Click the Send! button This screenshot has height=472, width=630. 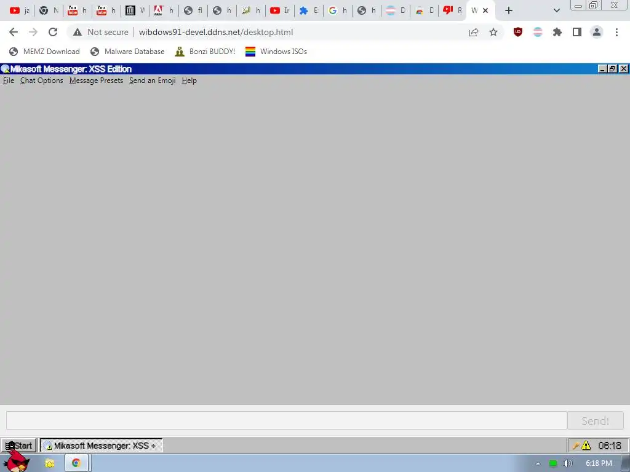click(x=595, y=420)
